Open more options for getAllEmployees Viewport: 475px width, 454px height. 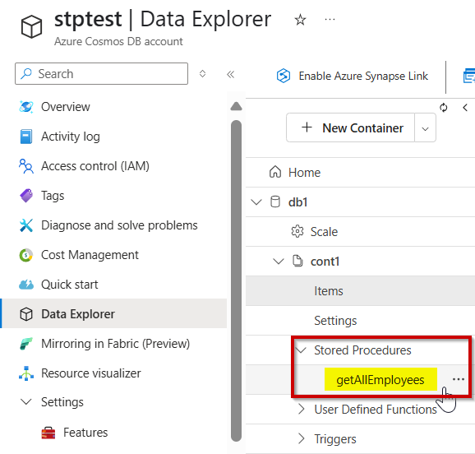(x=458, y=379)
